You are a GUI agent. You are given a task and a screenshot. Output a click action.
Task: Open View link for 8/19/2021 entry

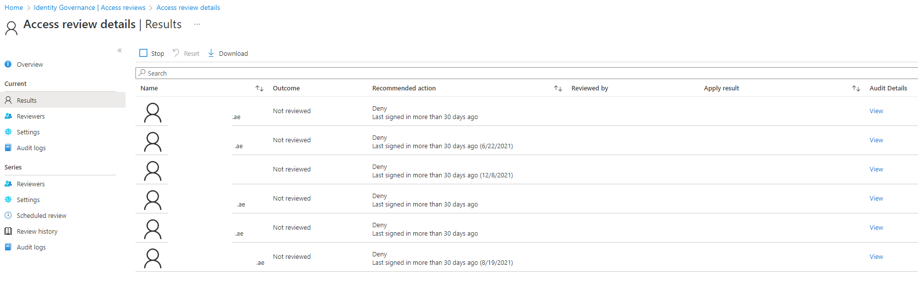876,256
